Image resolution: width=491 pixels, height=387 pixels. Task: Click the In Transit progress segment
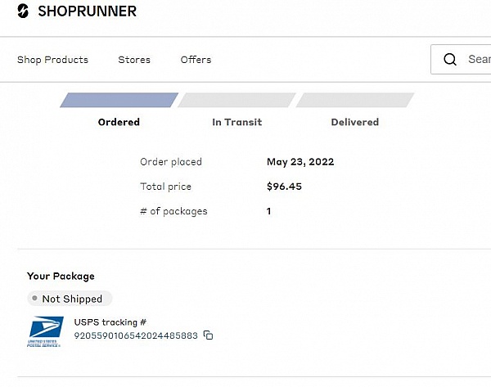click(x=236, y=100)
